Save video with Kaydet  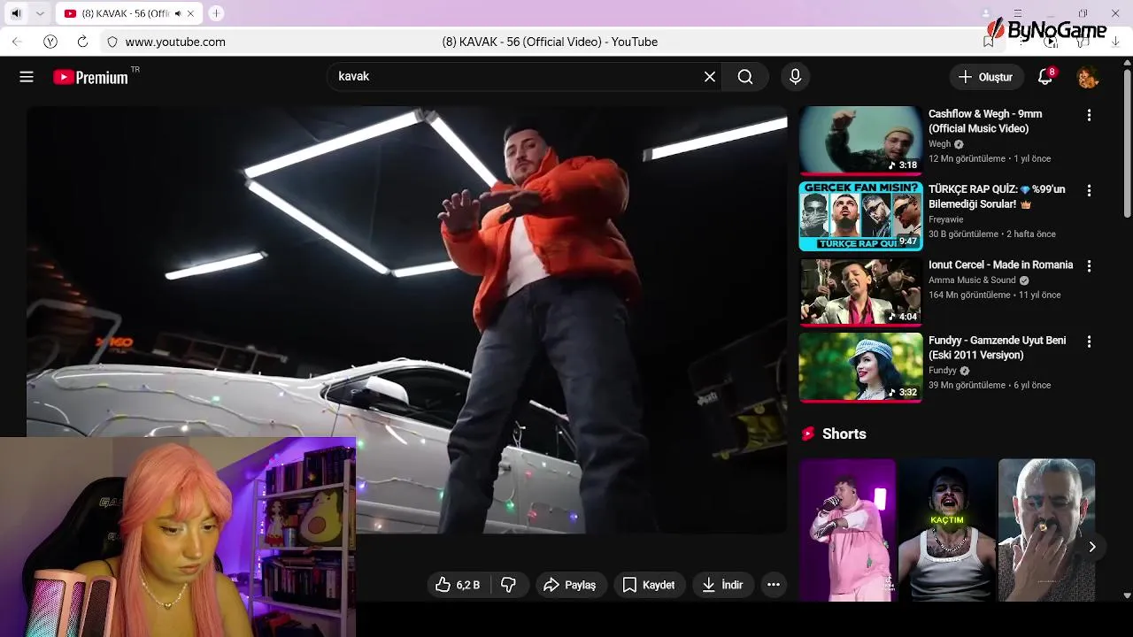pos(649,585)
